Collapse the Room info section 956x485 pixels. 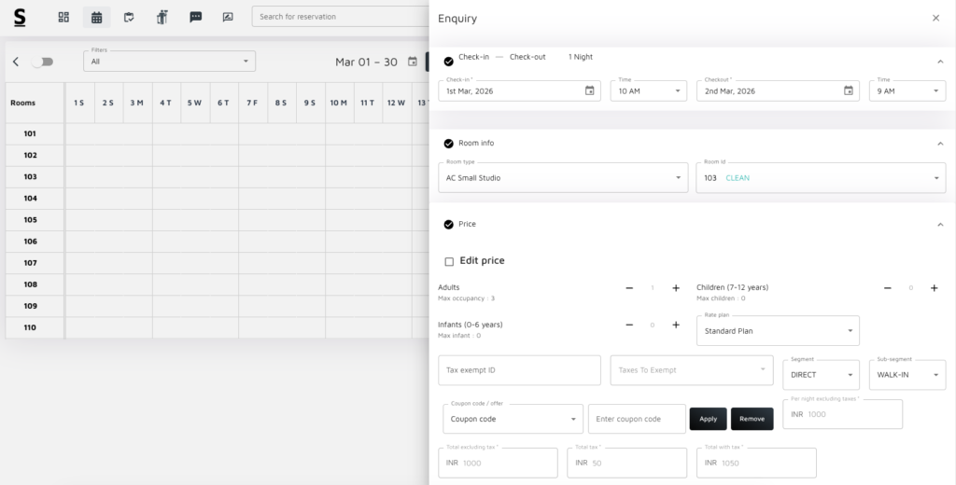(939, 144)
